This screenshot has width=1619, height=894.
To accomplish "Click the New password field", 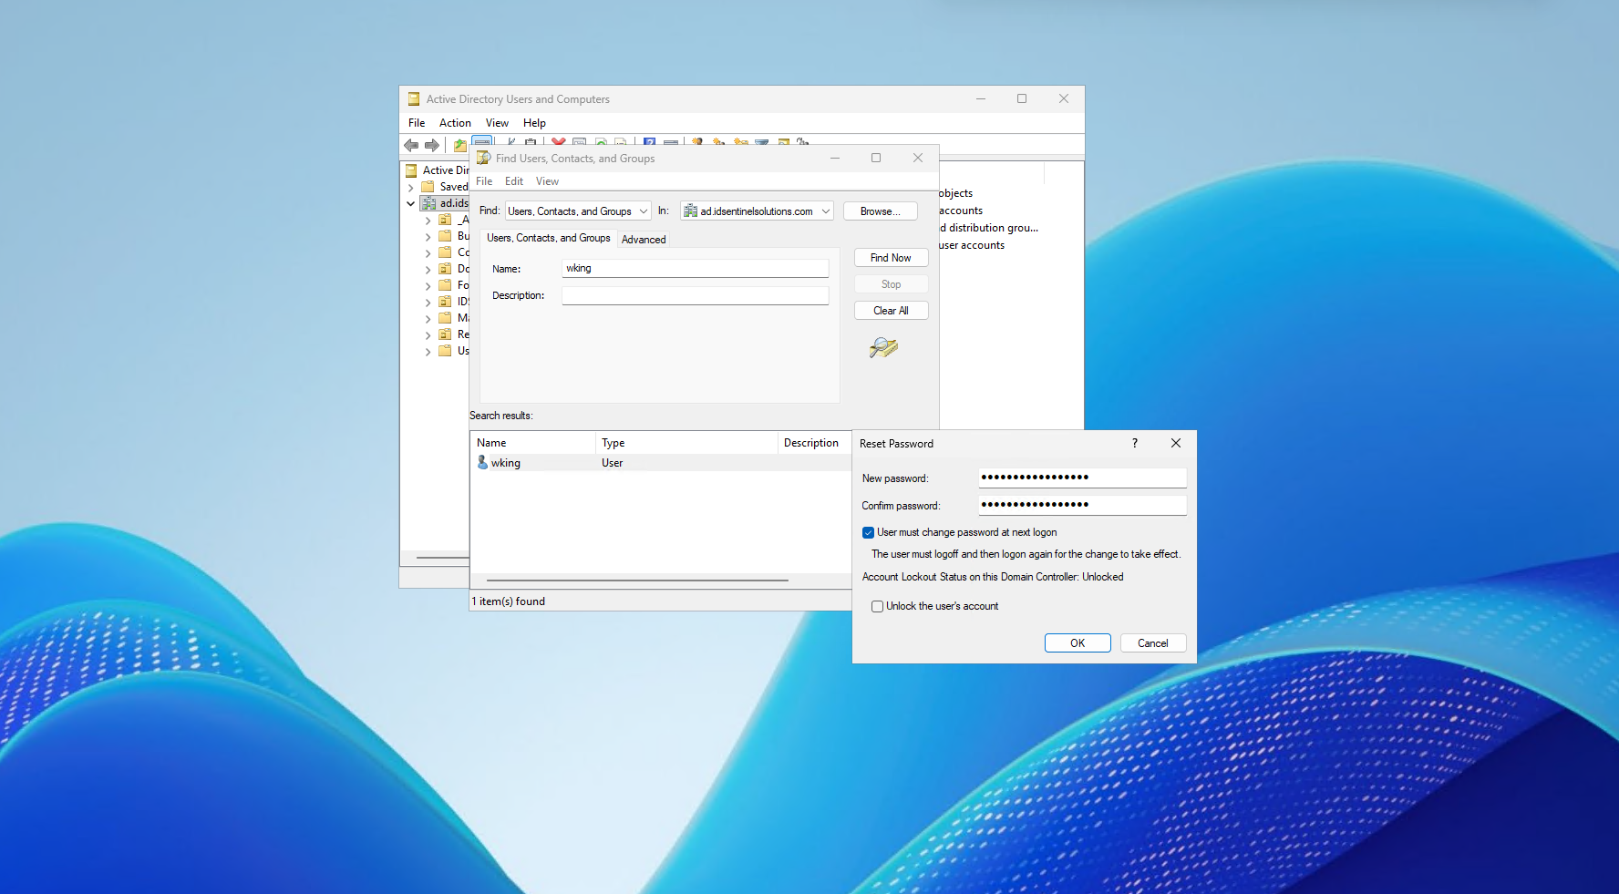I will [1083, 478].
